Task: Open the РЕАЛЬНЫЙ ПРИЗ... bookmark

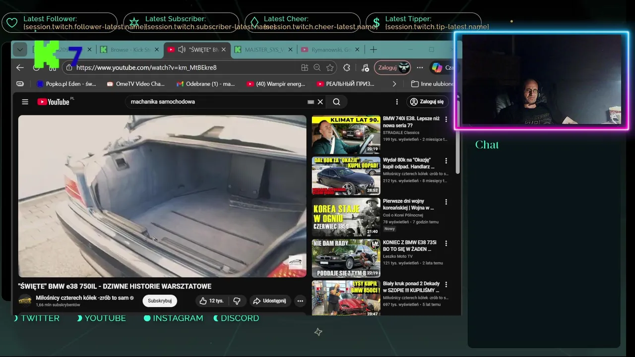Action: coord(346,84)
